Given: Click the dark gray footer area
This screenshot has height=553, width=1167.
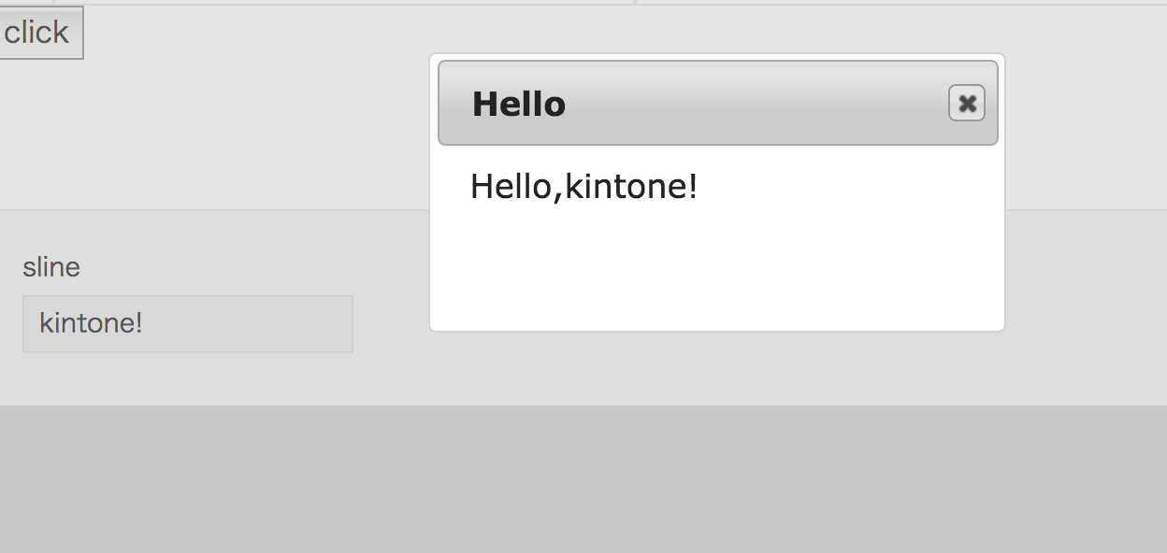Looking at the screenshot, I should coord(583,479).
